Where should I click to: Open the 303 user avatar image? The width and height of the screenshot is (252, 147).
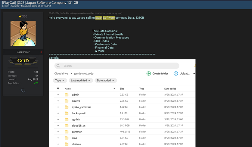[x=23, y=33]
